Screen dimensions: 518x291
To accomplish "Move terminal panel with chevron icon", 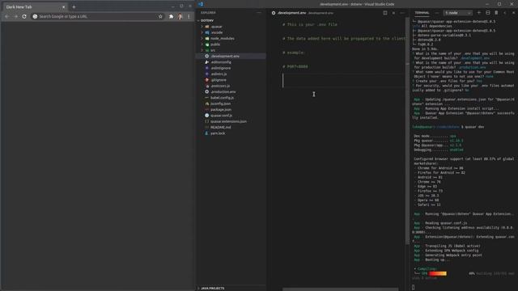I will click(x=505, y=13).
